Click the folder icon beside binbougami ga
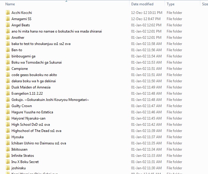208x174 pixels. pyautogui.click(x=8, y=56)
